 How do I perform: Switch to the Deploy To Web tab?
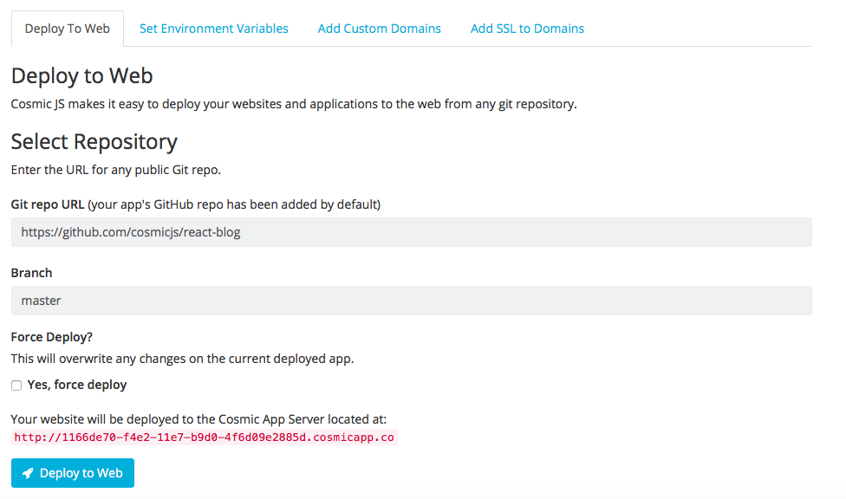68,29
